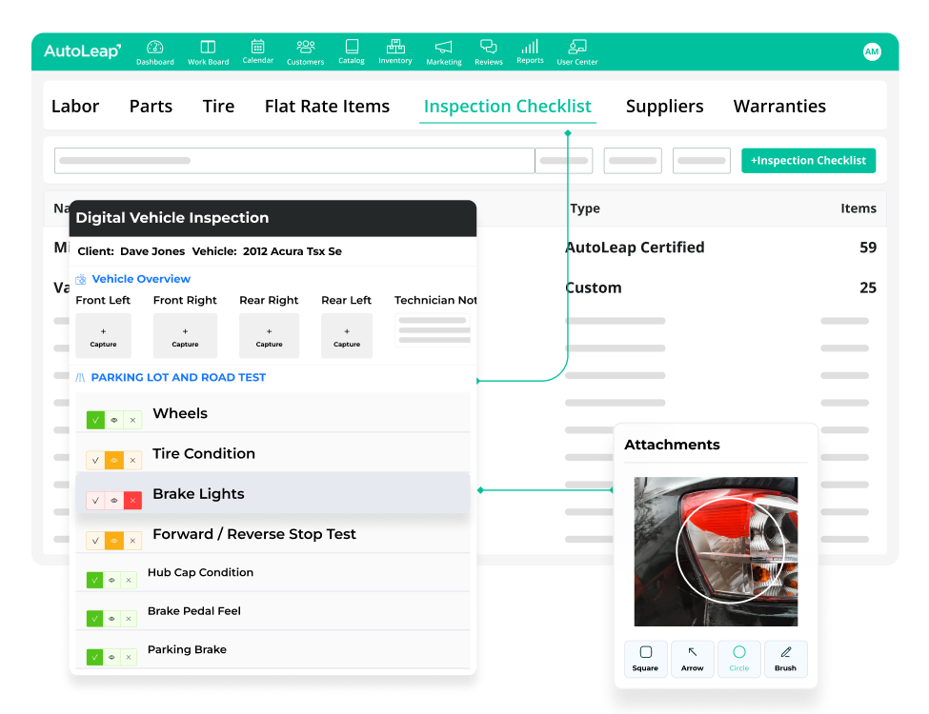Click the +Inspection Checklist button
This screenshot has width=929, height=714.
pos(808,161)
